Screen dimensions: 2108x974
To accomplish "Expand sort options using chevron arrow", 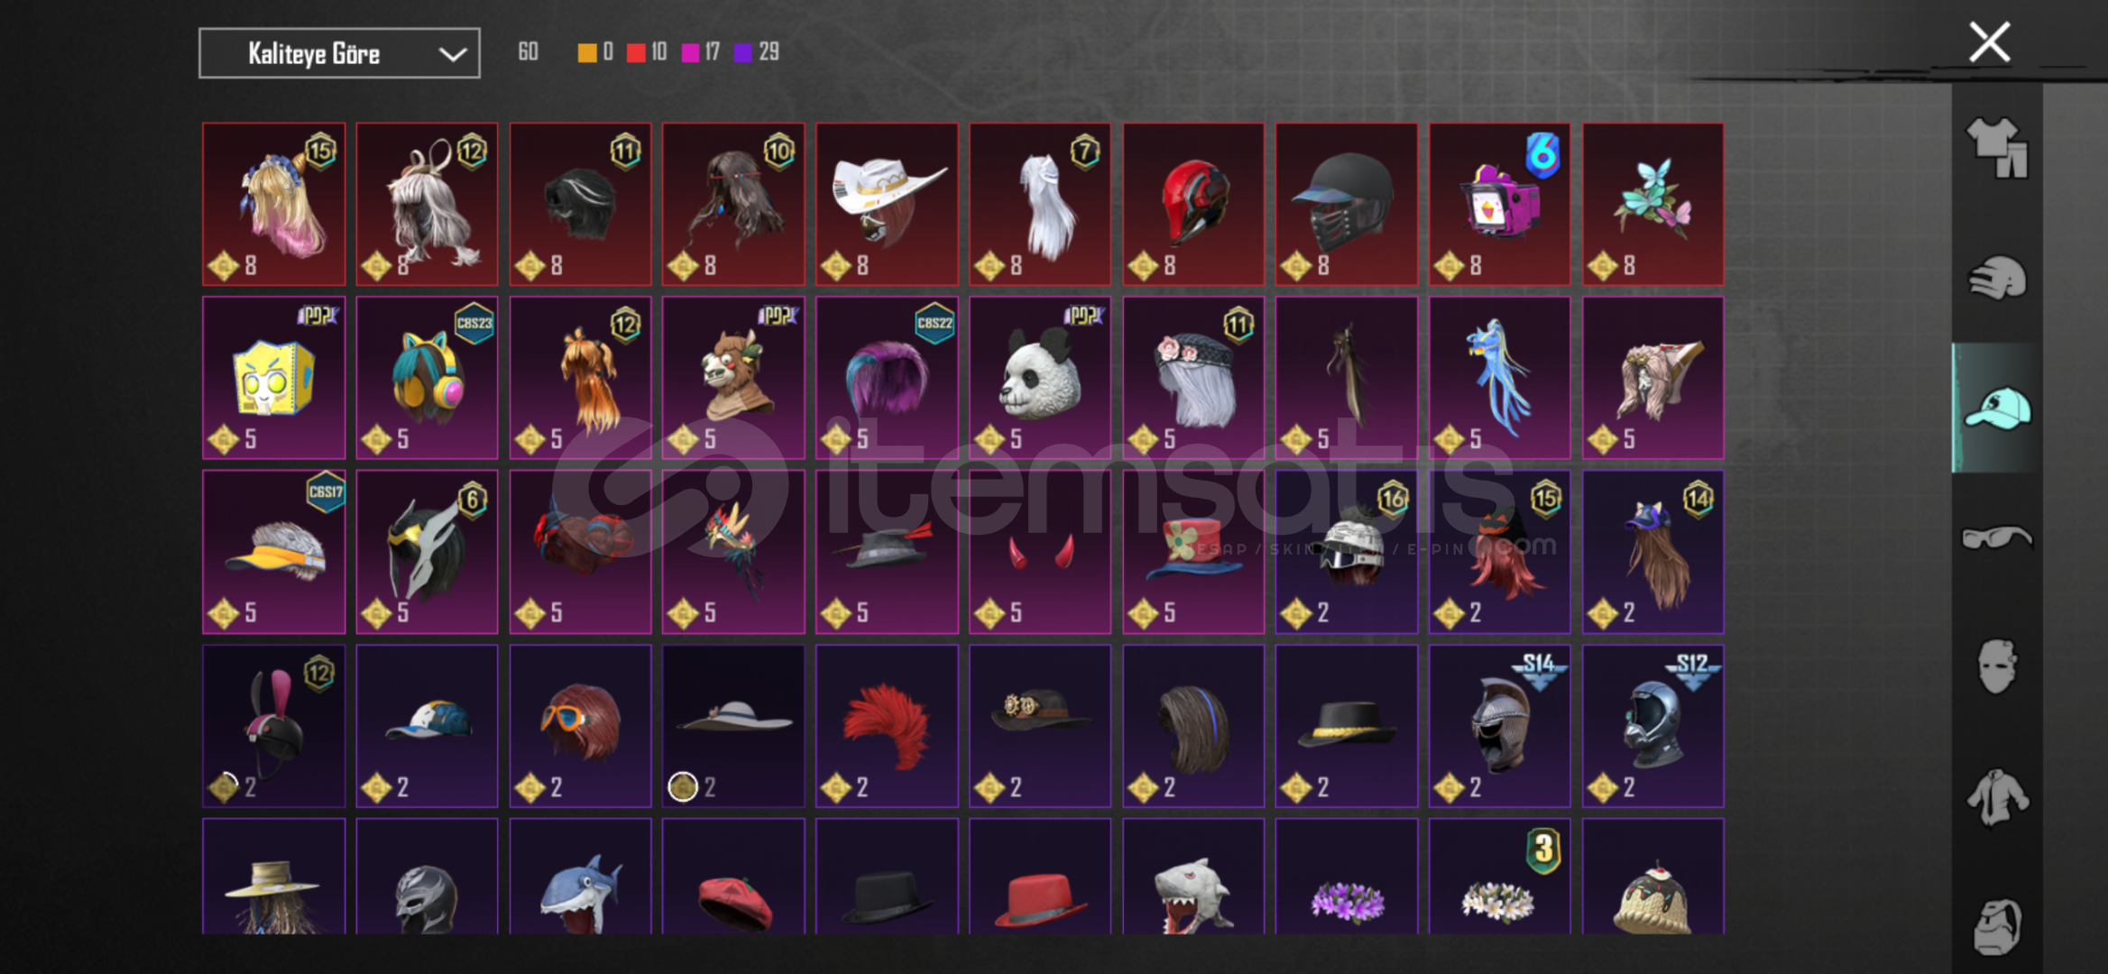I will pyautogui.click(x=452, y=54).
